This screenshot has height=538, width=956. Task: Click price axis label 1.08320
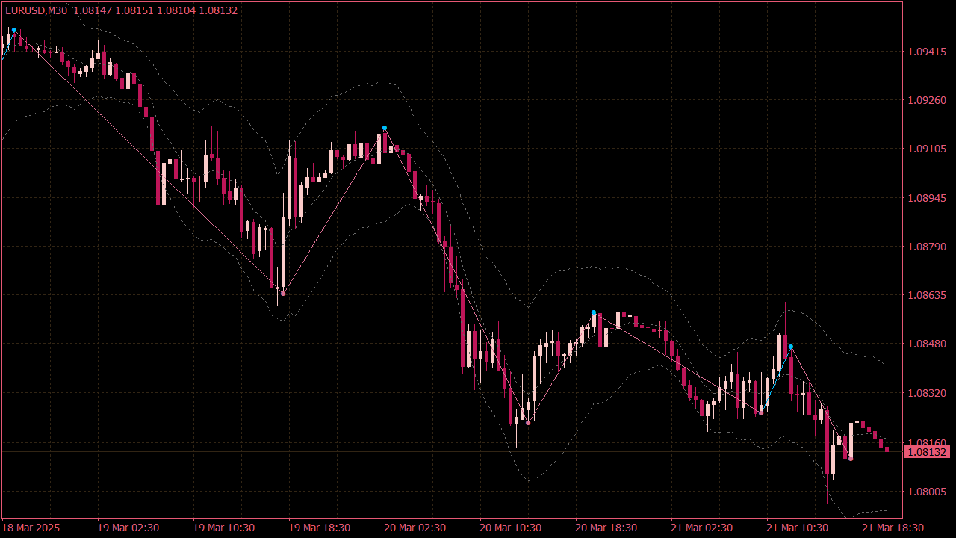click(x=925, y=393)
